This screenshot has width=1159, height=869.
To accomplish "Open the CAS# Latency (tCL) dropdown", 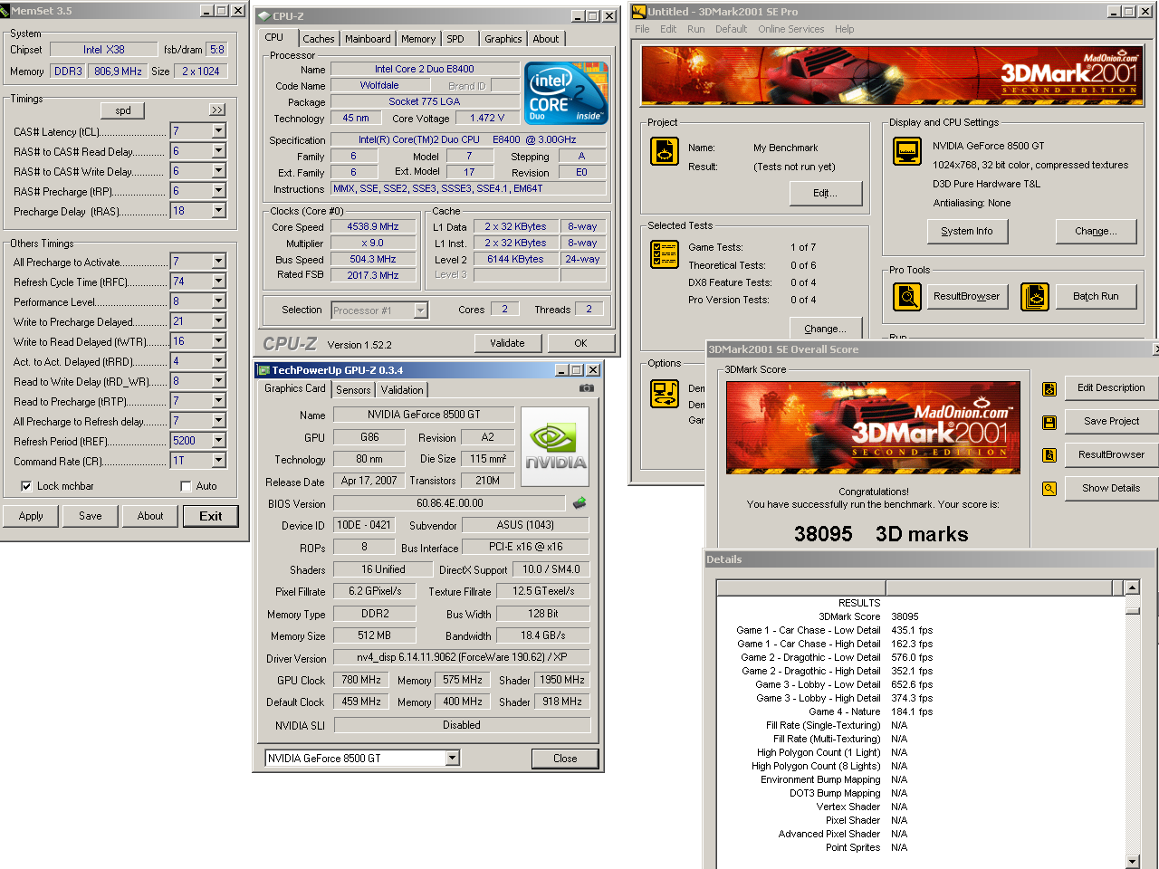I will [x=218, y=131].
